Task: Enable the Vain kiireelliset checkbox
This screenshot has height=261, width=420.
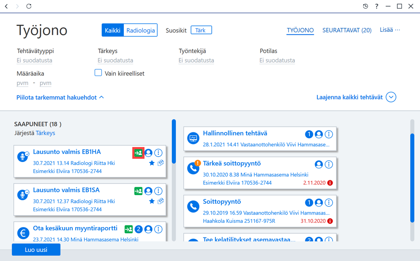Action: [98, 72]
